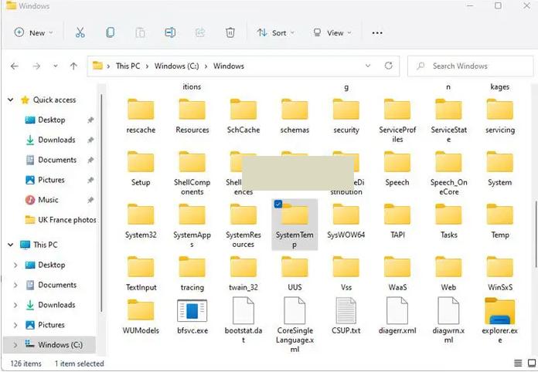This screenshot has height=372, width=538.
Task: Expand Pictures under This PC
Action: (15, 325)
